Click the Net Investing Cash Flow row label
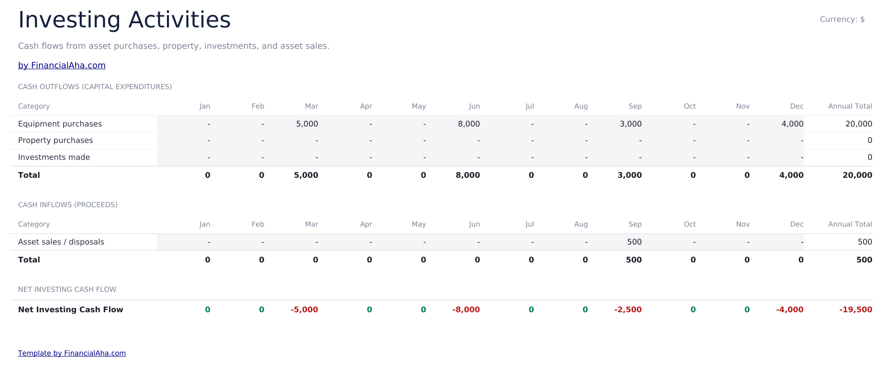The height and width of the screenshot is (367, 883). click(70, 310)
